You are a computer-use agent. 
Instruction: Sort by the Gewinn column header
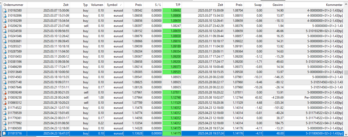273,5
